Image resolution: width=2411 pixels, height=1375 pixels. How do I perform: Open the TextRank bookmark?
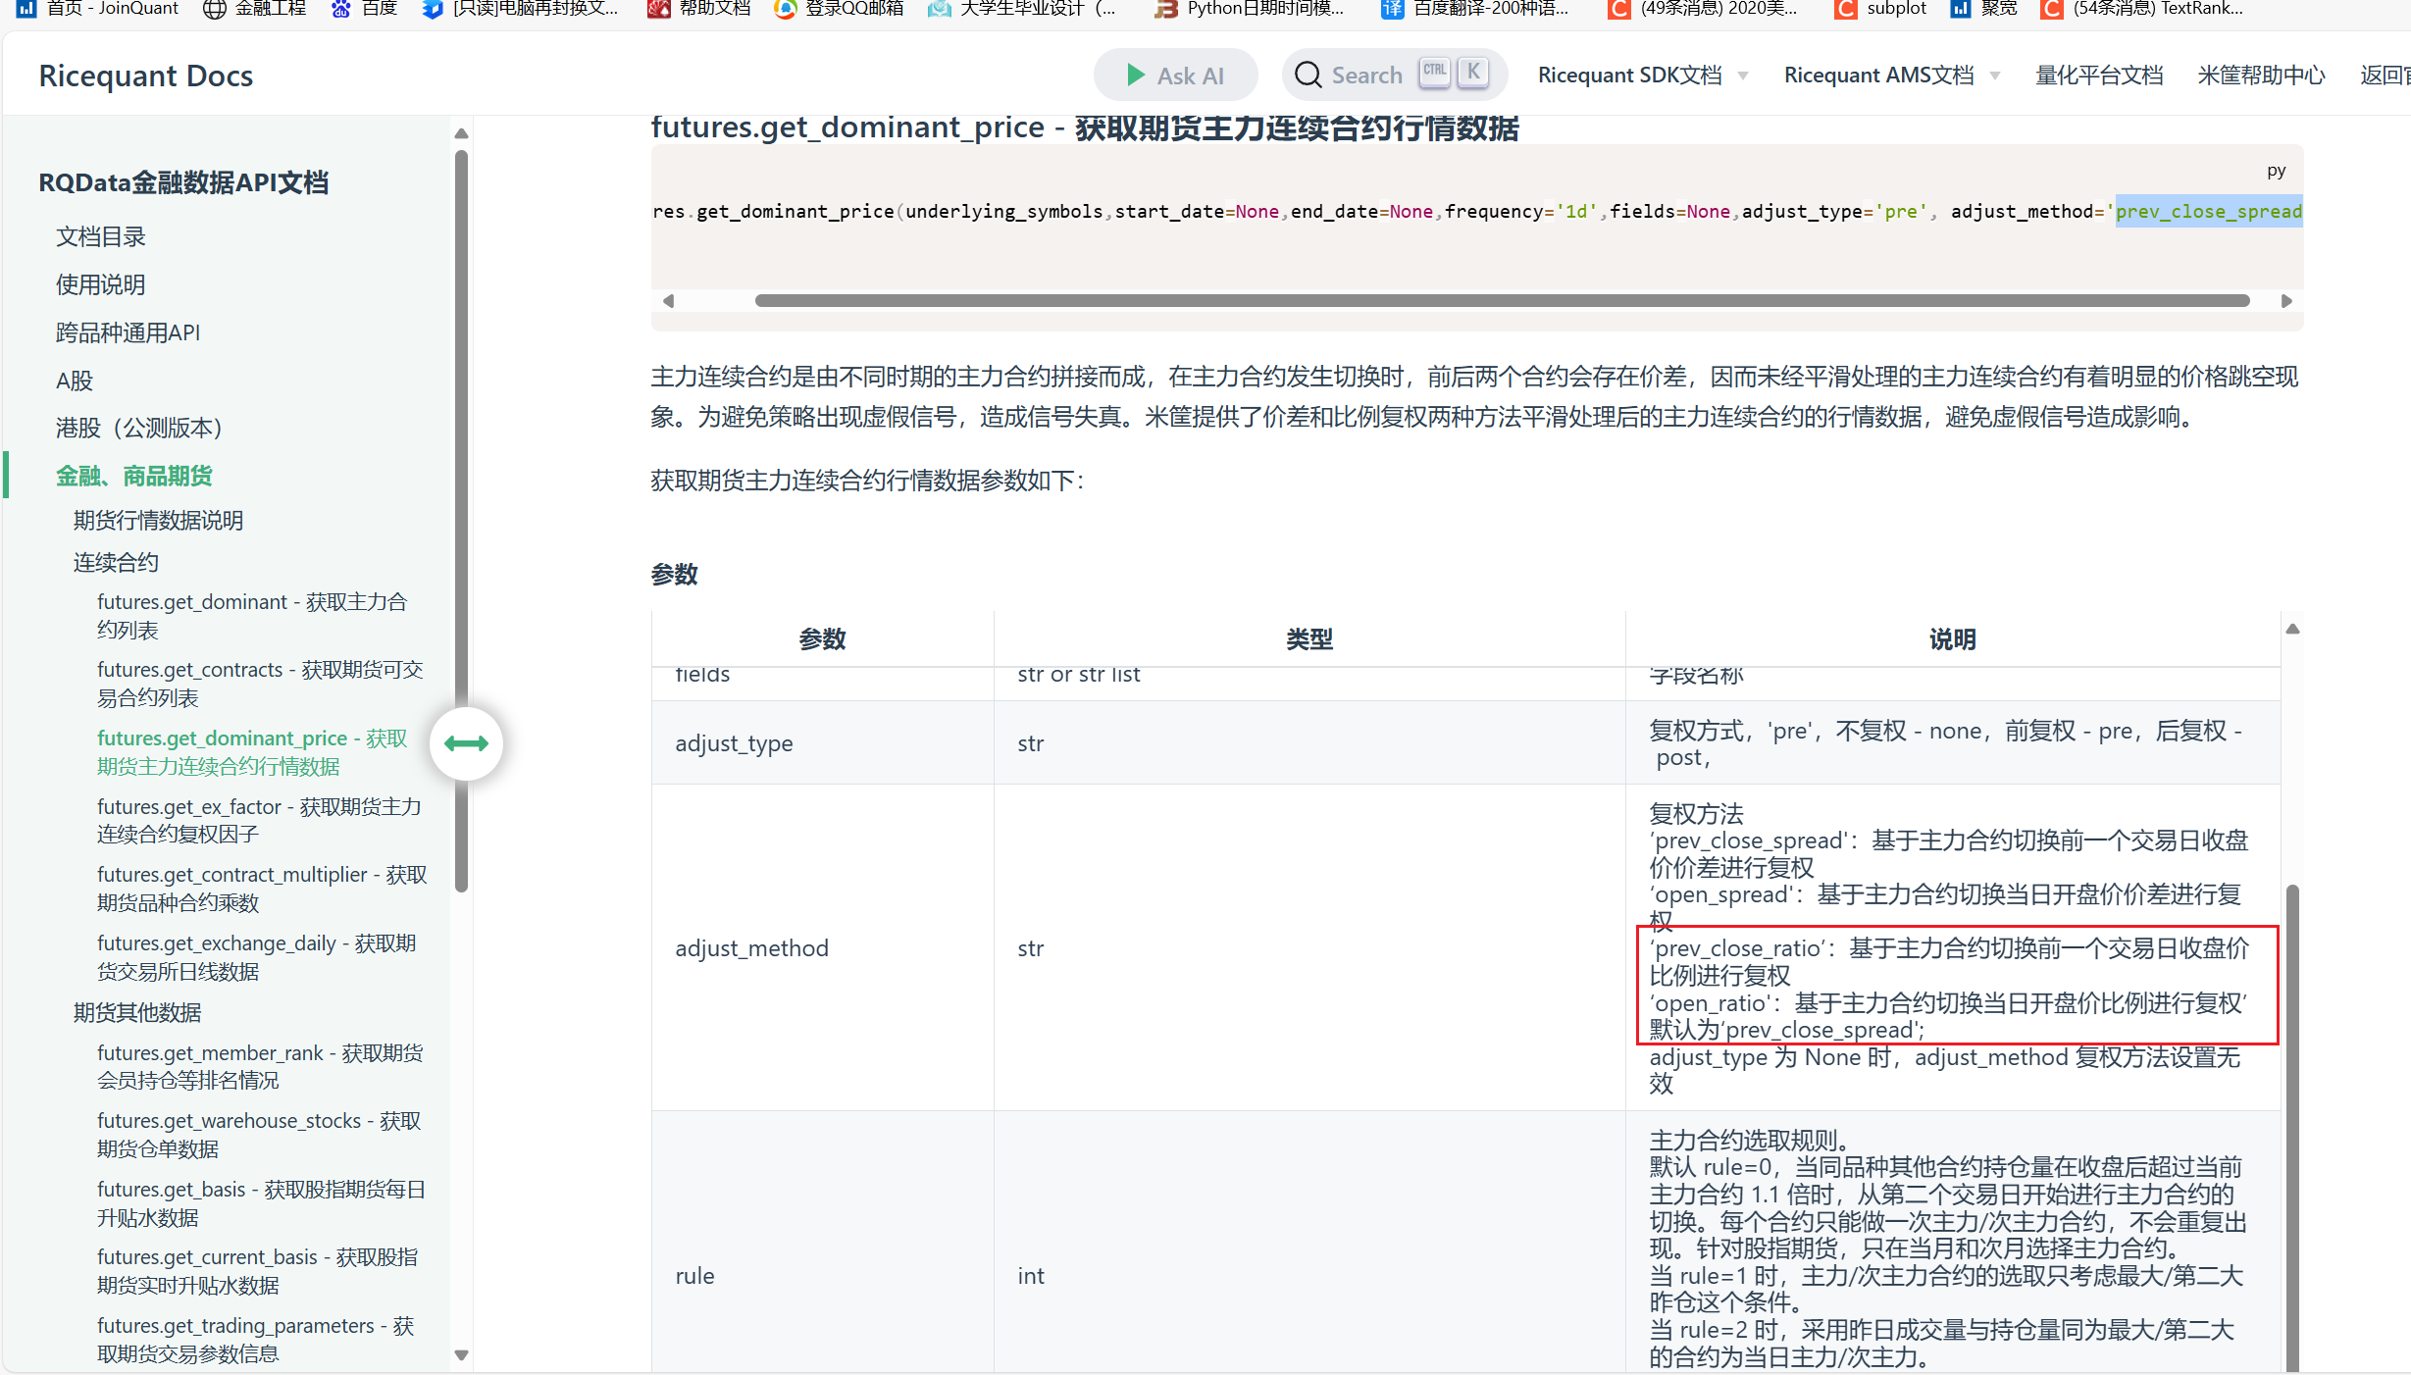tap(2142, 9)
